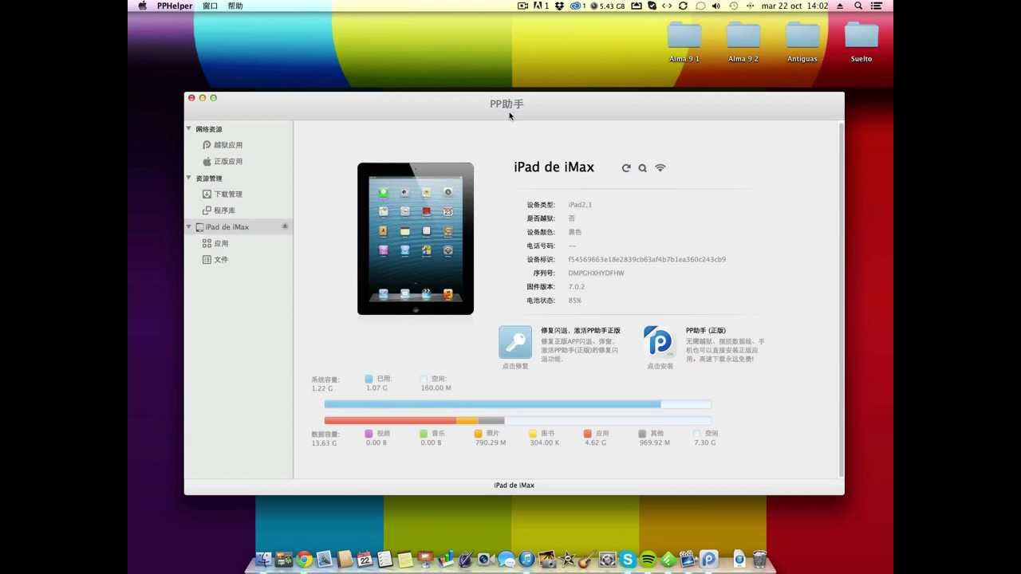Click the device type iPad2,1

click(580, 205)
